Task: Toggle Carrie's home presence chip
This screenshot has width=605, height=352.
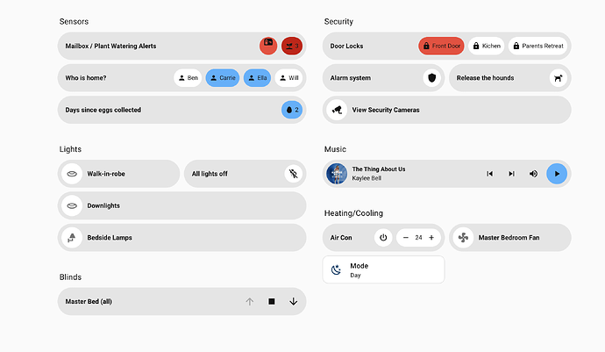Action: (x=223, y=78)
